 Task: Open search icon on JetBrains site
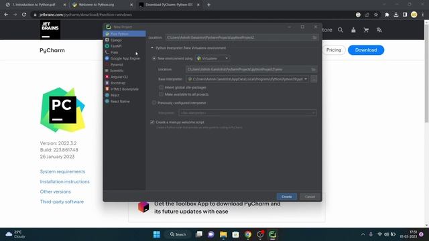tap(341, 30)
